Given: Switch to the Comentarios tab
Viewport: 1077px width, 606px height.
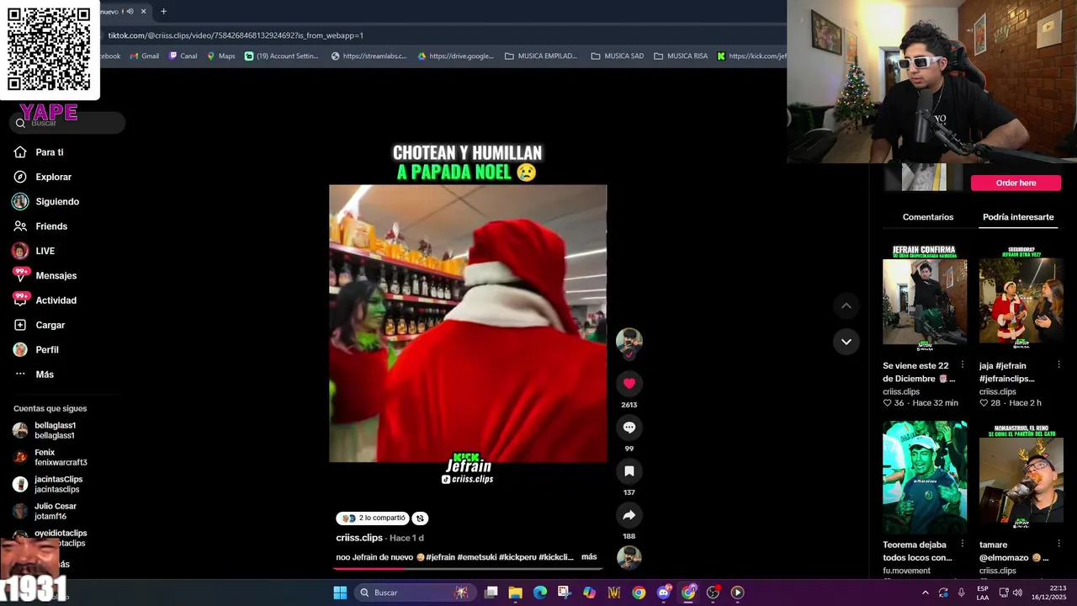Looking at the screenshot, I should [928, 217].
